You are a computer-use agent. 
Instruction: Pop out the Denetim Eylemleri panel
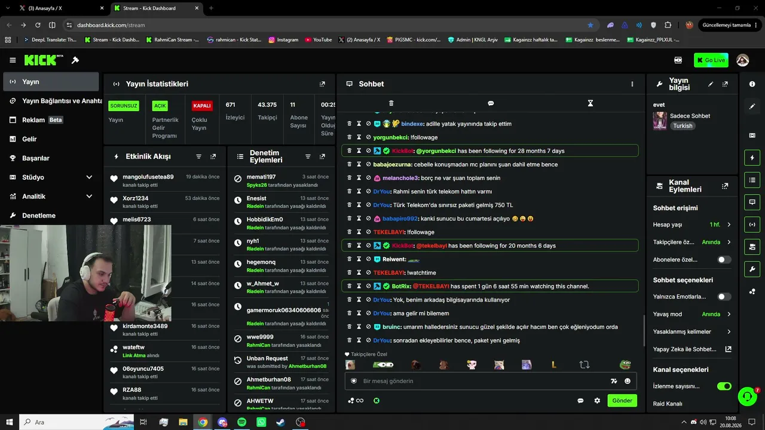[322, 156]
